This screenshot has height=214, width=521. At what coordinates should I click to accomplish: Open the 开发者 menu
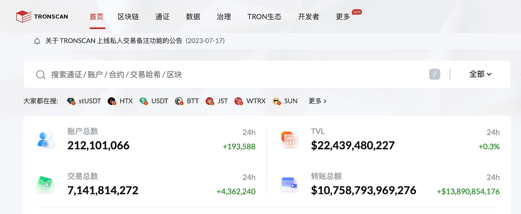[309, 17]
